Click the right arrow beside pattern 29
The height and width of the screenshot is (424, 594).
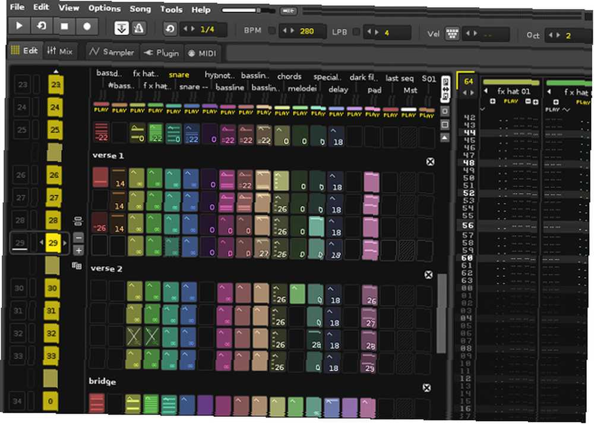click(65, 243)
